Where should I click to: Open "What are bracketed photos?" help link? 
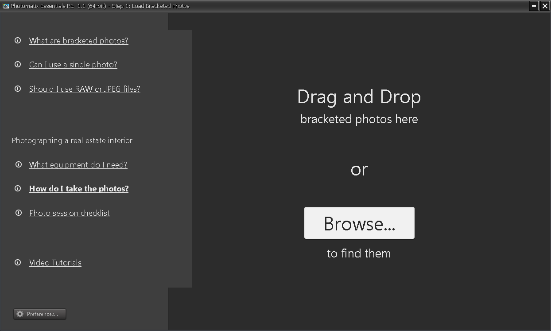79,41
